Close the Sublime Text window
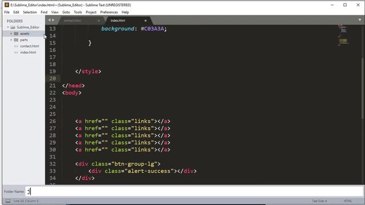Screen dimensions: 365x205 (358, 5)
